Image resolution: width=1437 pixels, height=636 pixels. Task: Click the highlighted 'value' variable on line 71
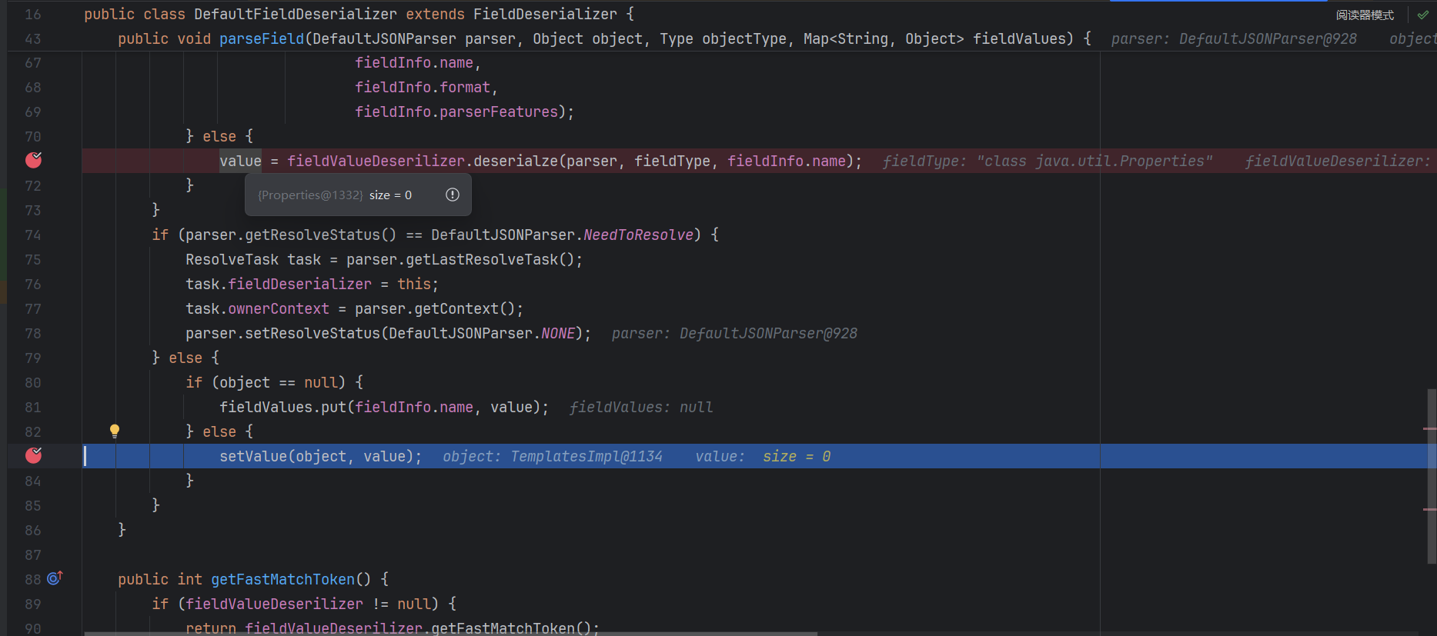(240, 161)
